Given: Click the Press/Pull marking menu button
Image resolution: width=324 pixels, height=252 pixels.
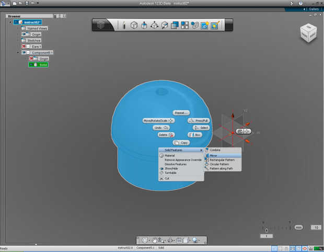Looking at the screenshot, I should click(199, 120).
